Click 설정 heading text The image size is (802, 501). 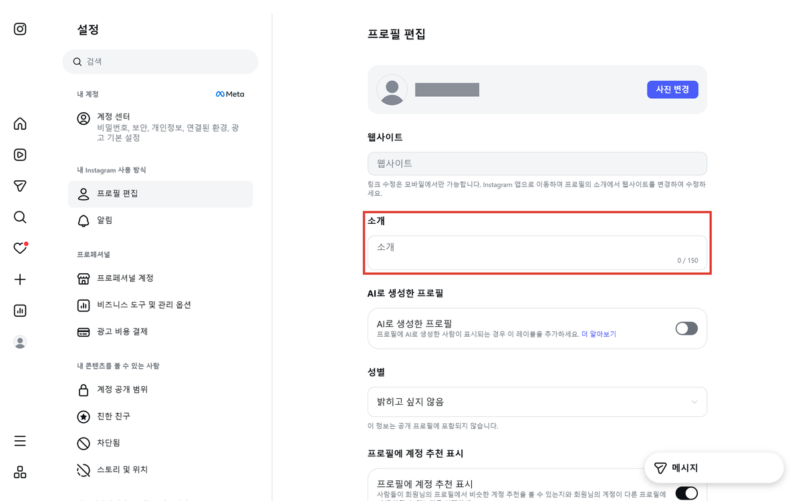88,30
